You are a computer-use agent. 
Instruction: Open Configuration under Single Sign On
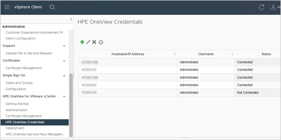pos(16,89)
